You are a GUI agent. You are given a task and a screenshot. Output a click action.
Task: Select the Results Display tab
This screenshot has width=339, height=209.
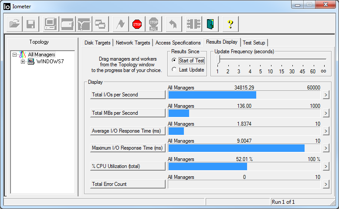point(222,42)
